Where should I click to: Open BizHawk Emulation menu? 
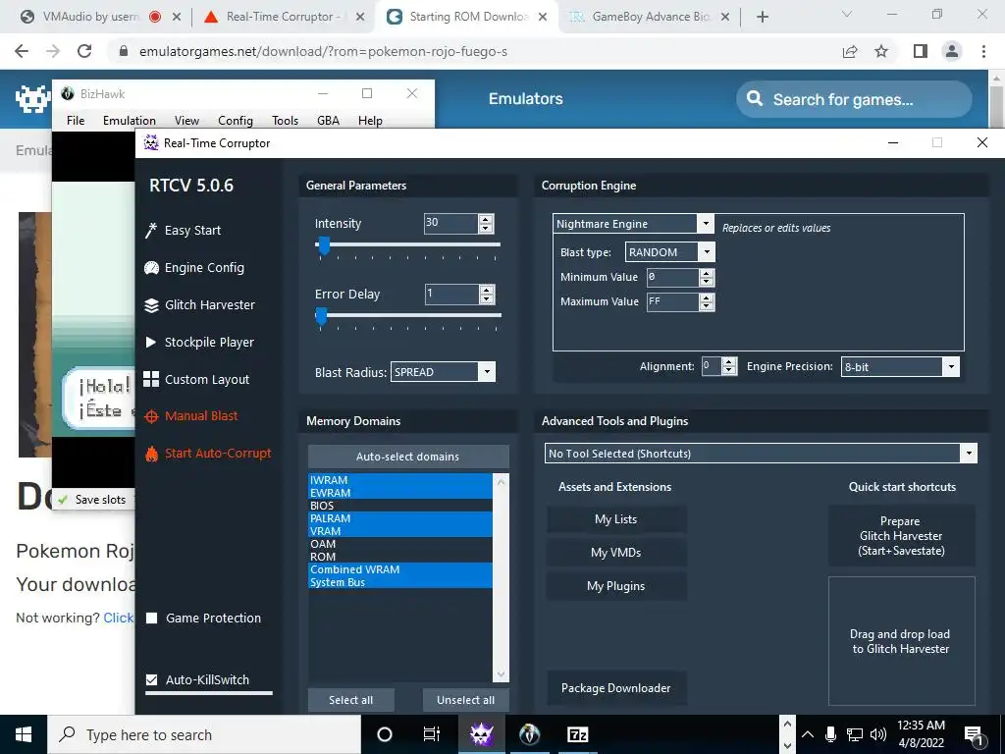(x=129, y=121)
